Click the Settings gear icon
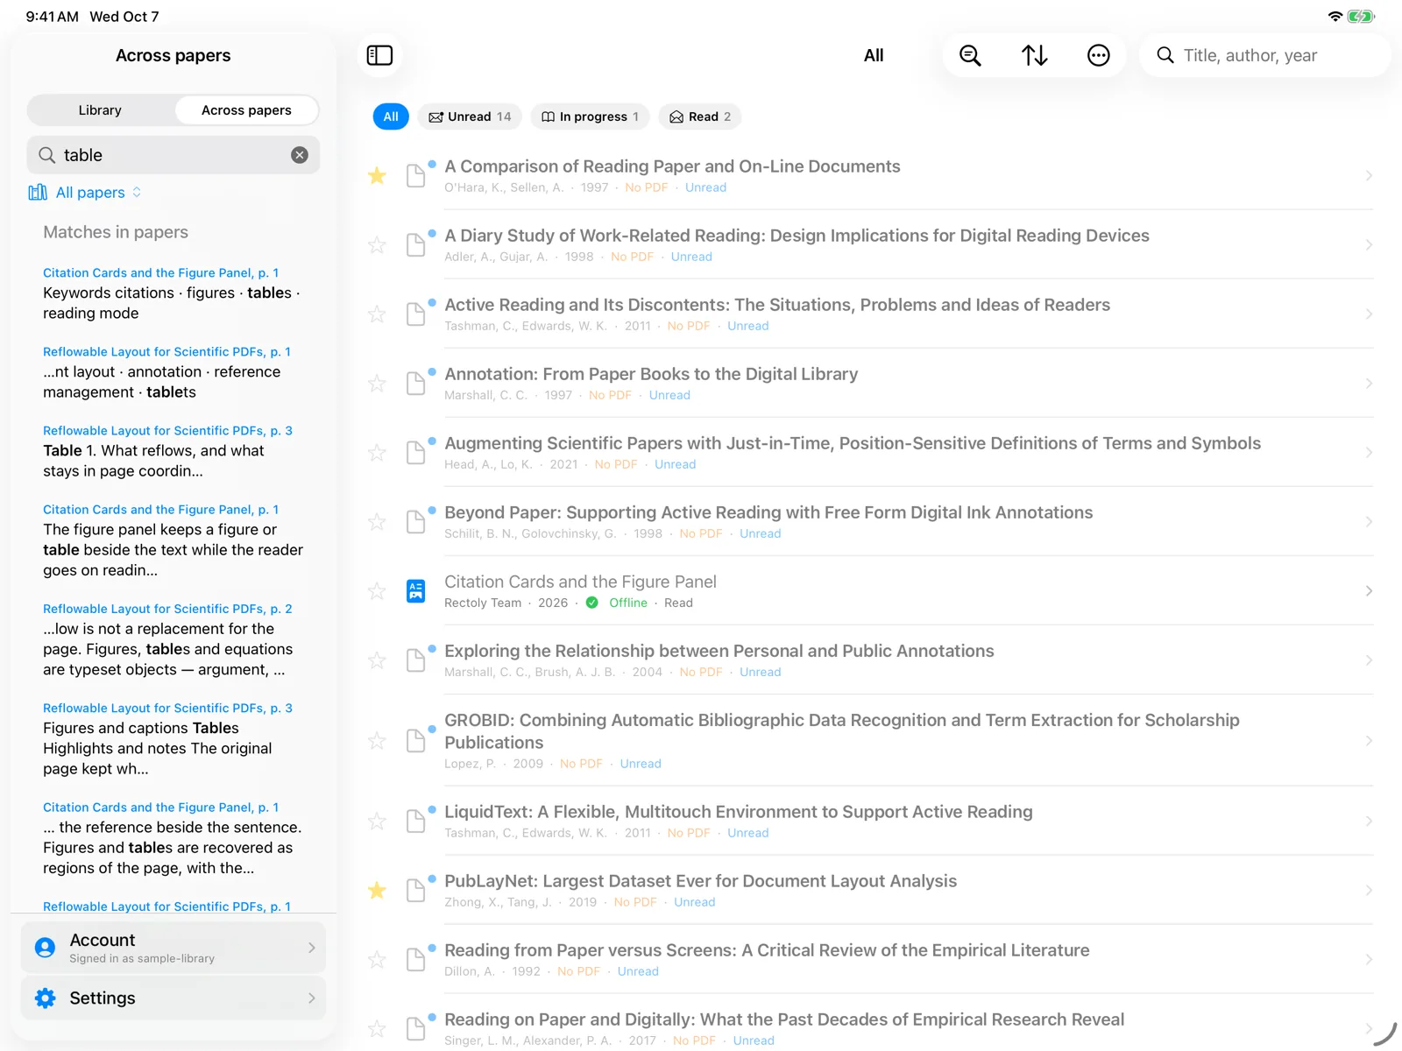Screen dimensions: 1402x1051 pyautogui.click(x=45, y=998)
